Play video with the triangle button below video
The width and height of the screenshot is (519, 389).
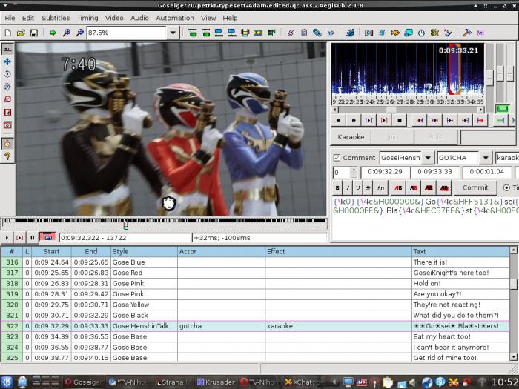click(x=7, y=238)
